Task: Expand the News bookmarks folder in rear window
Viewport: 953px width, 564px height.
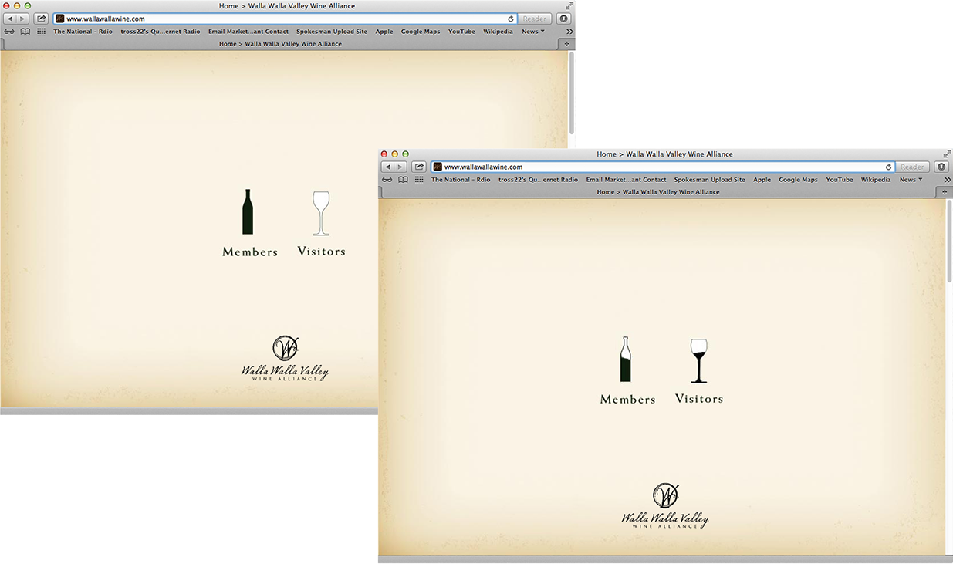Action: click(533, 32)
